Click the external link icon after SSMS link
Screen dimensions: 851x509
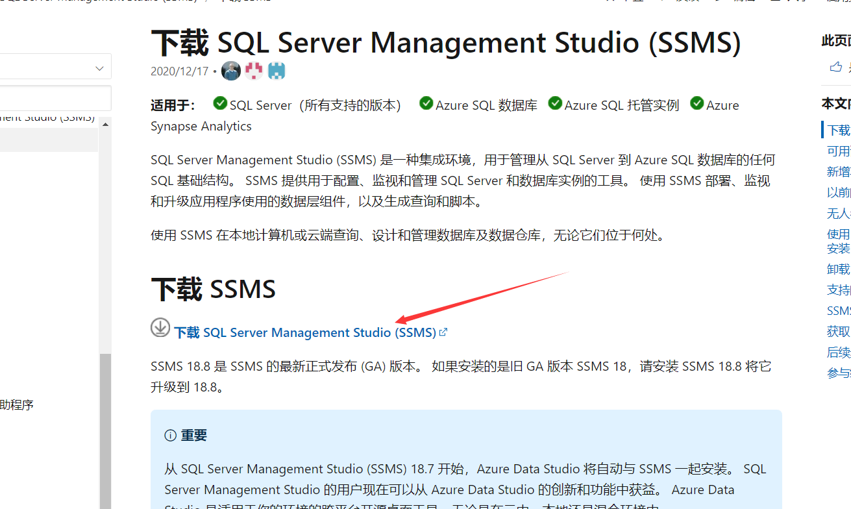click(443, 332)
